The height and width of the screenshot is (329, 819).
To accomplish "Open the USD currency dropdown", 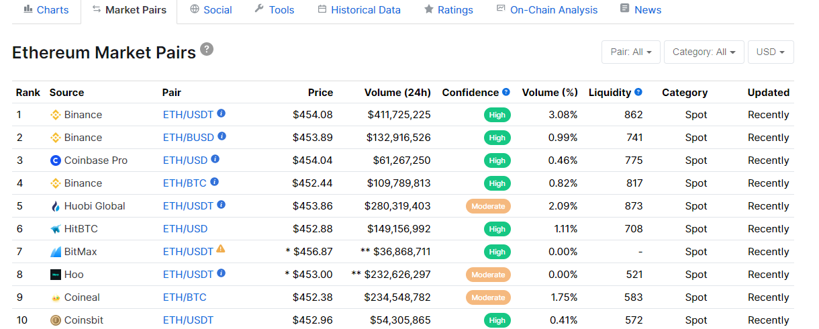I will pos(770,52).
